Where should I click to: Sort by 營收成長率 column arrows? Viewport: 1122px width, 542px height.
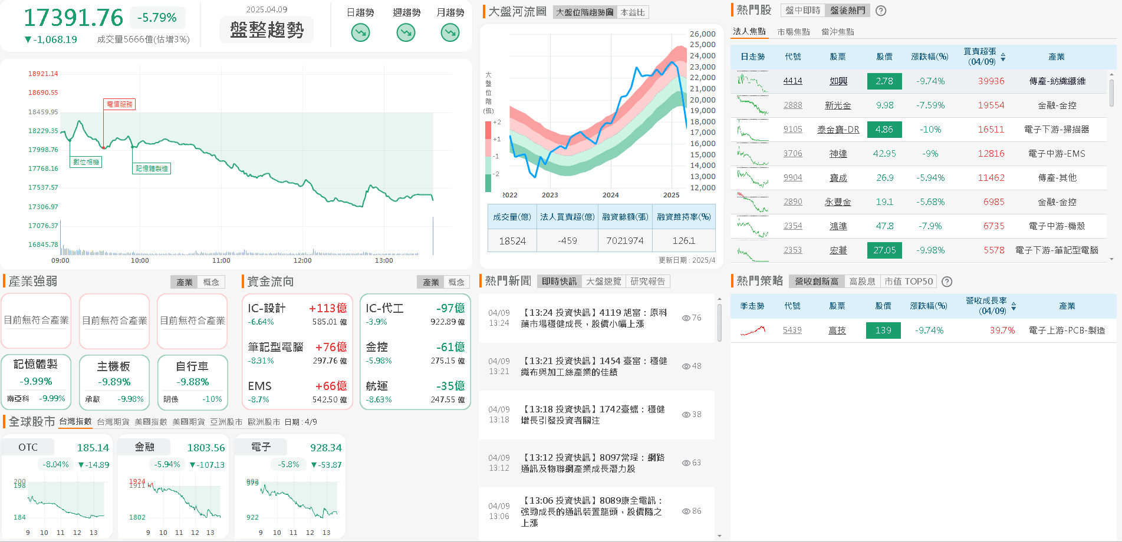pyautogui.click(x=1014, y=306)
